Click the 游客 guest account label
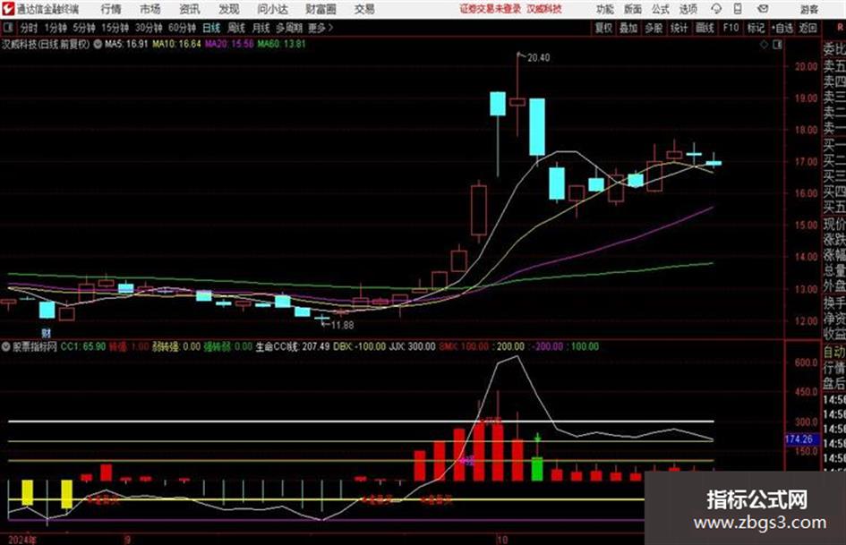This screenshot has height=545, width=846. click(809, 9)
